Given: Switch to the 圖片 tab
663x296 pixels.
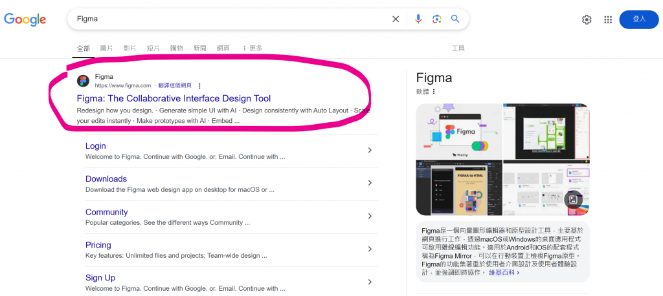Looking at the screenshot, I should (107, 48).
